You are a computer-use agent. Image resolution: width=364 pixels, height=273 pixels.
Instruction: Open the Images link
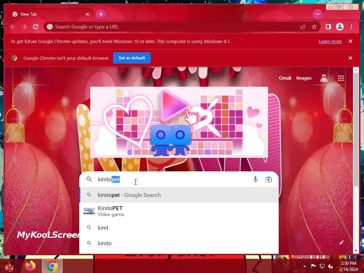pyautogui.click(x=304, y=78)
